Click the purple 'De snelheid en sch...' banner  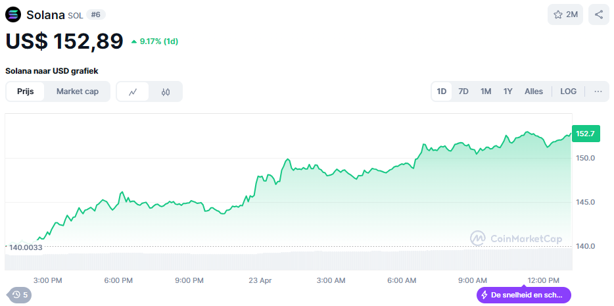[x=523, y=295]
